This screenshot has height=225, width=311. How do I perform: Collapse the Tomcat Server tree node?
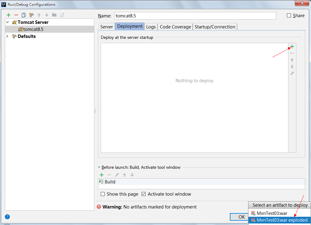[x=8, y=22]
